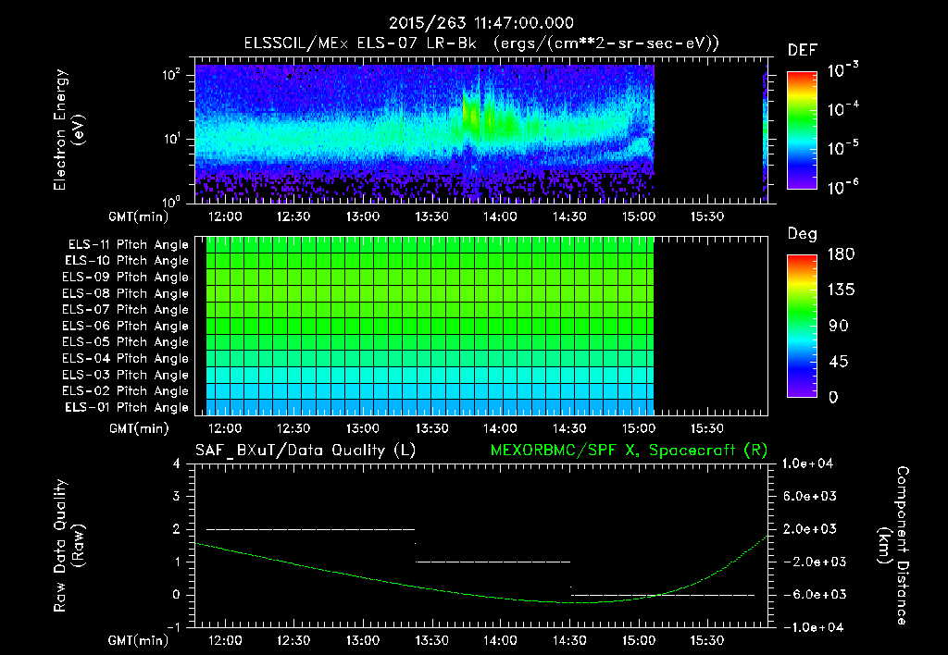Click the ELS-07 Pitch Angle row label
The image size is (948, 655).
click(x=125, y=309)
